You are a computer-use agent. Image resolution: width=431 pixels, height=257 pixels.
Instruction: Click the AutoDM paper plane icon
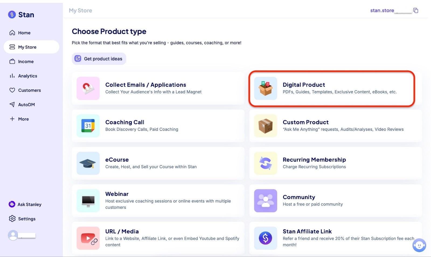coord(12,104)
